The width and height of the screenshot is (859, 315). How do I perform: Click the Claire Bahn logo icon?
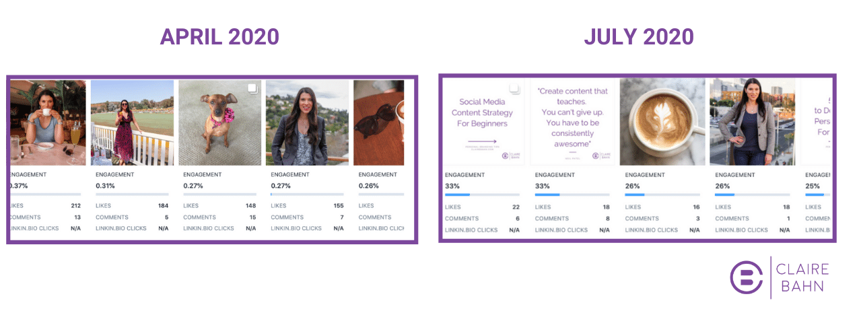coord(747,277)
